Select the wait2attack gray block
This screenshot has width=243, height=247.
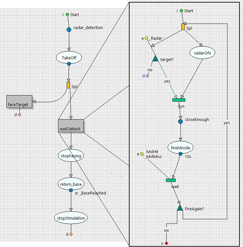pos(71,125)
